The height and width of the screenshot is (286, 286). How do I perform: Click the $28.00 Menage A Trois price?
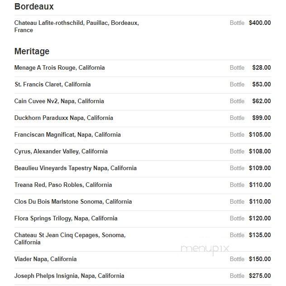click(262, 68)
